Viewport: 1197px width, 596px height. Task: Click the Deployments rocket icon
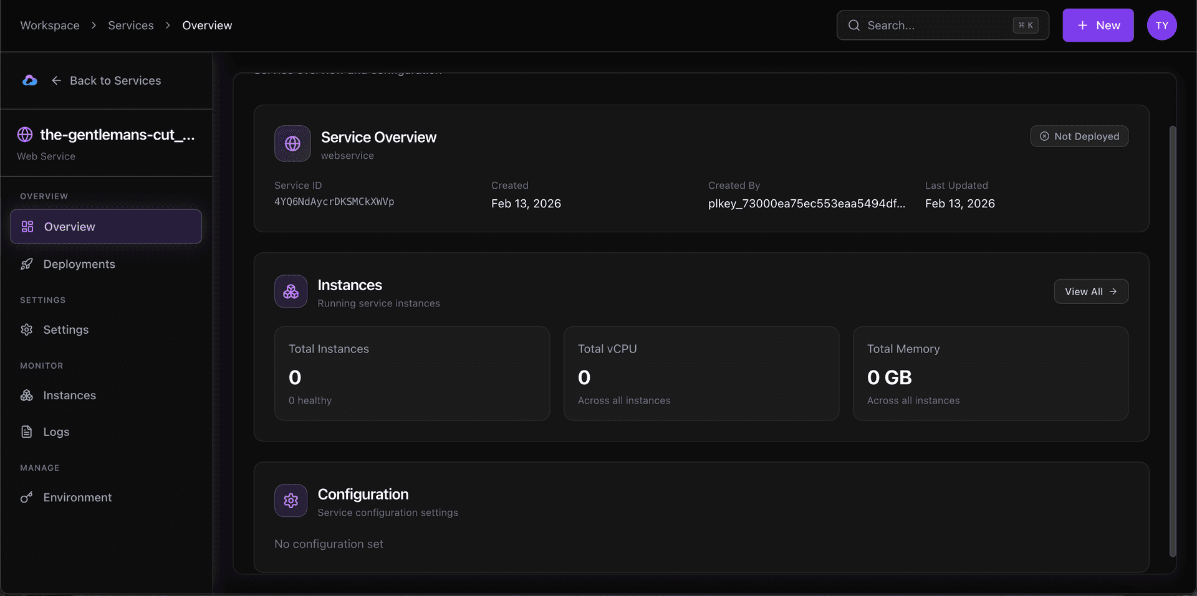(x=27, y=264)
